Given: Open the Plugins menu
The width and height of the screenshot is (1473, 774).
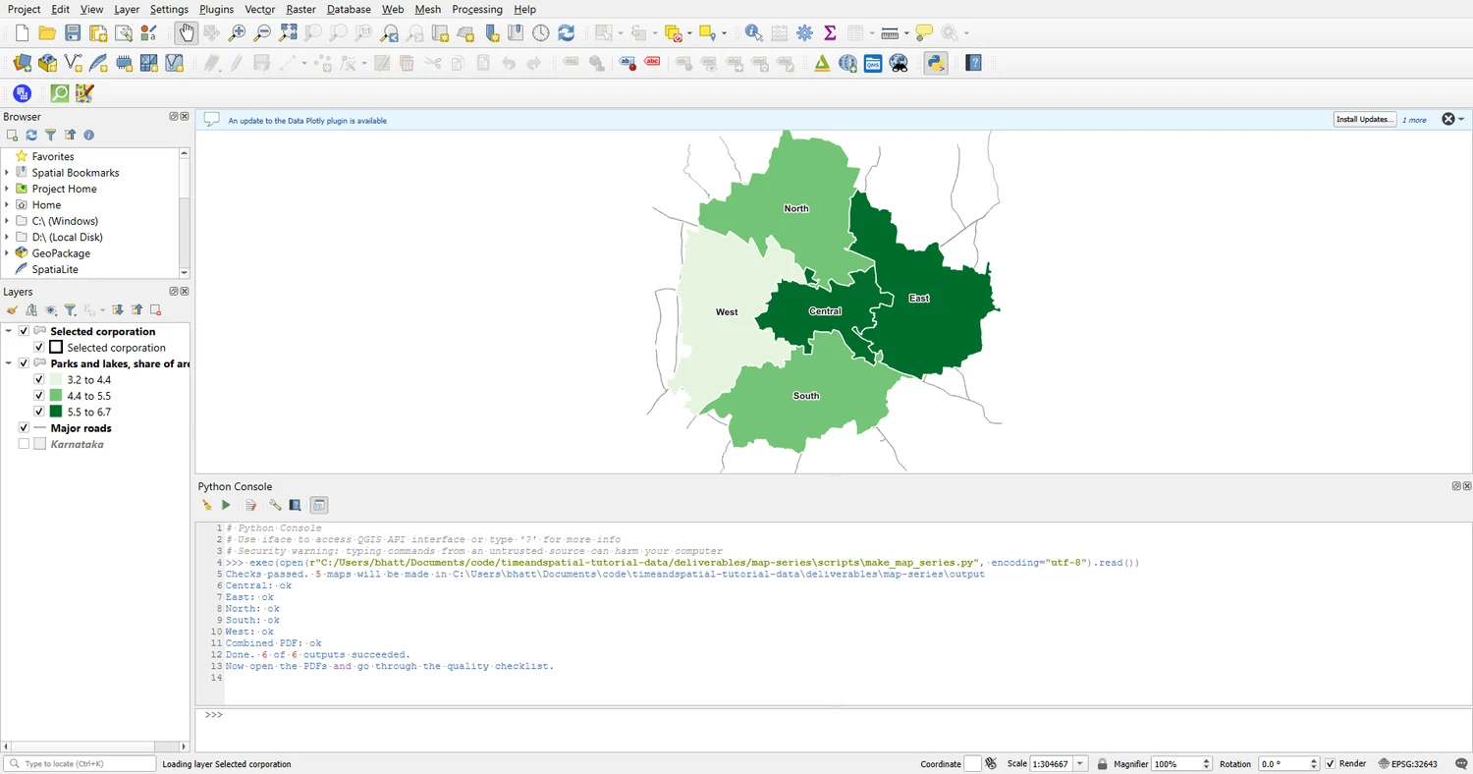Looking at the screenshot, I should pyautogui.click(x=216, y=9).
